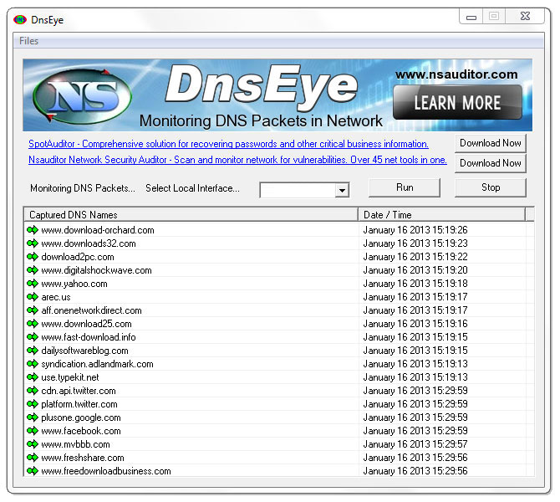The image size is (560, 502).
Task: Sort by the Date / Time column header
Action: (x=441, y=215)
